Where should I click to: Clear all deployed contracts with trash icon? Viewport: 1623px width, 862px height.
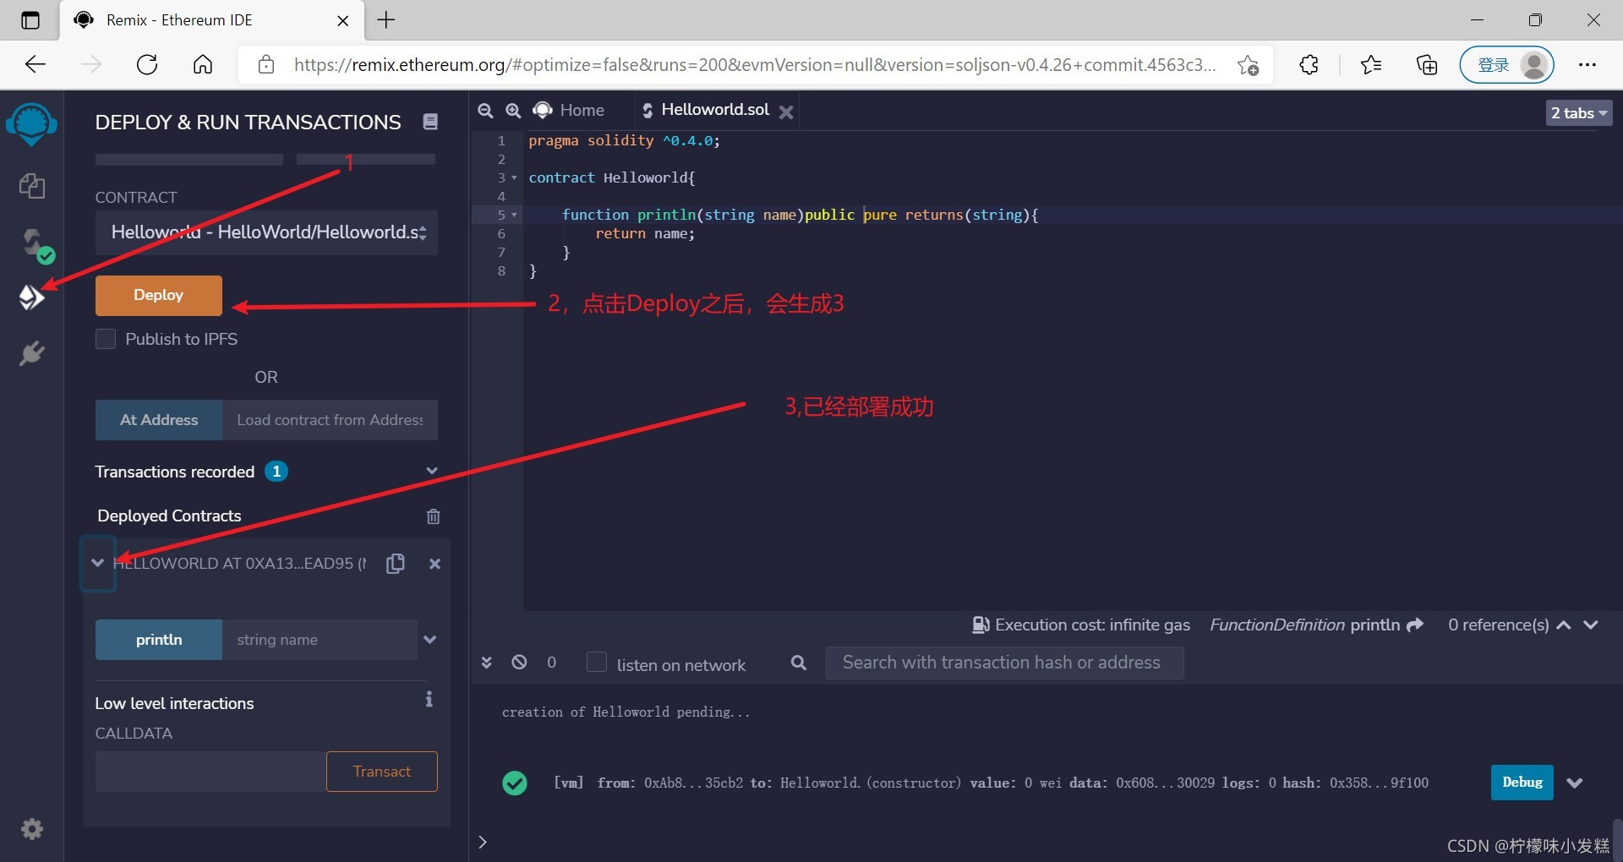pyautogui.click(x=434, y=516)
